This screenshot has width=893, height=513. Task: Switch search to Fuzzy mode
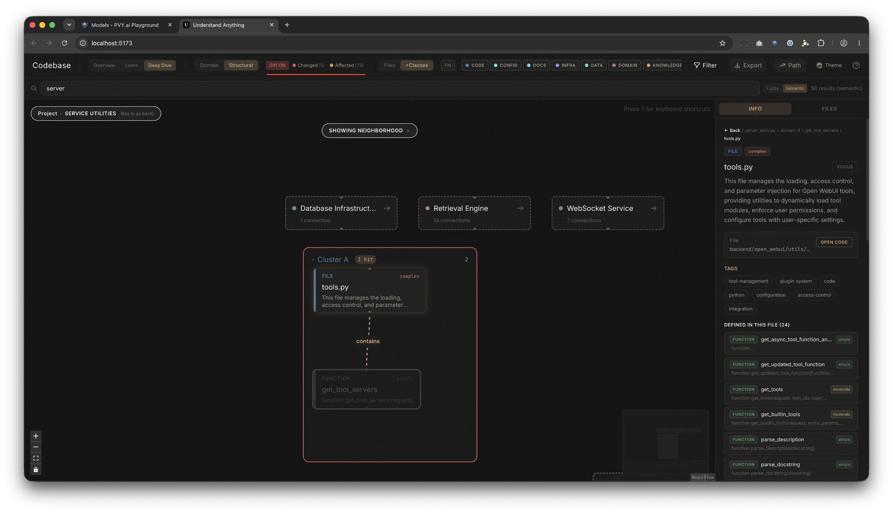tap(772, 88)
